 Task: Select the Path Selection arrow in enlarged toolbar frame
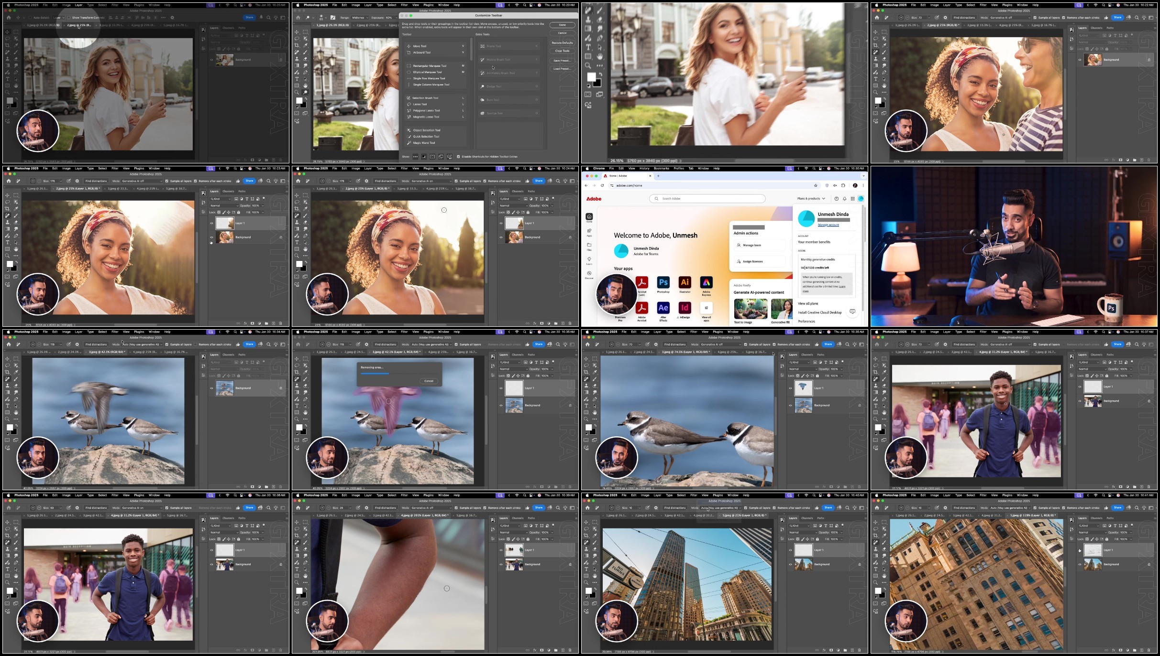600,47
